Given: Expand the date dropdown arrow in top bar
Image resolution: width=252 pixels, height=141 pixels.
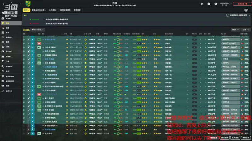Looking at the screenshot, I should click(231, 4).
